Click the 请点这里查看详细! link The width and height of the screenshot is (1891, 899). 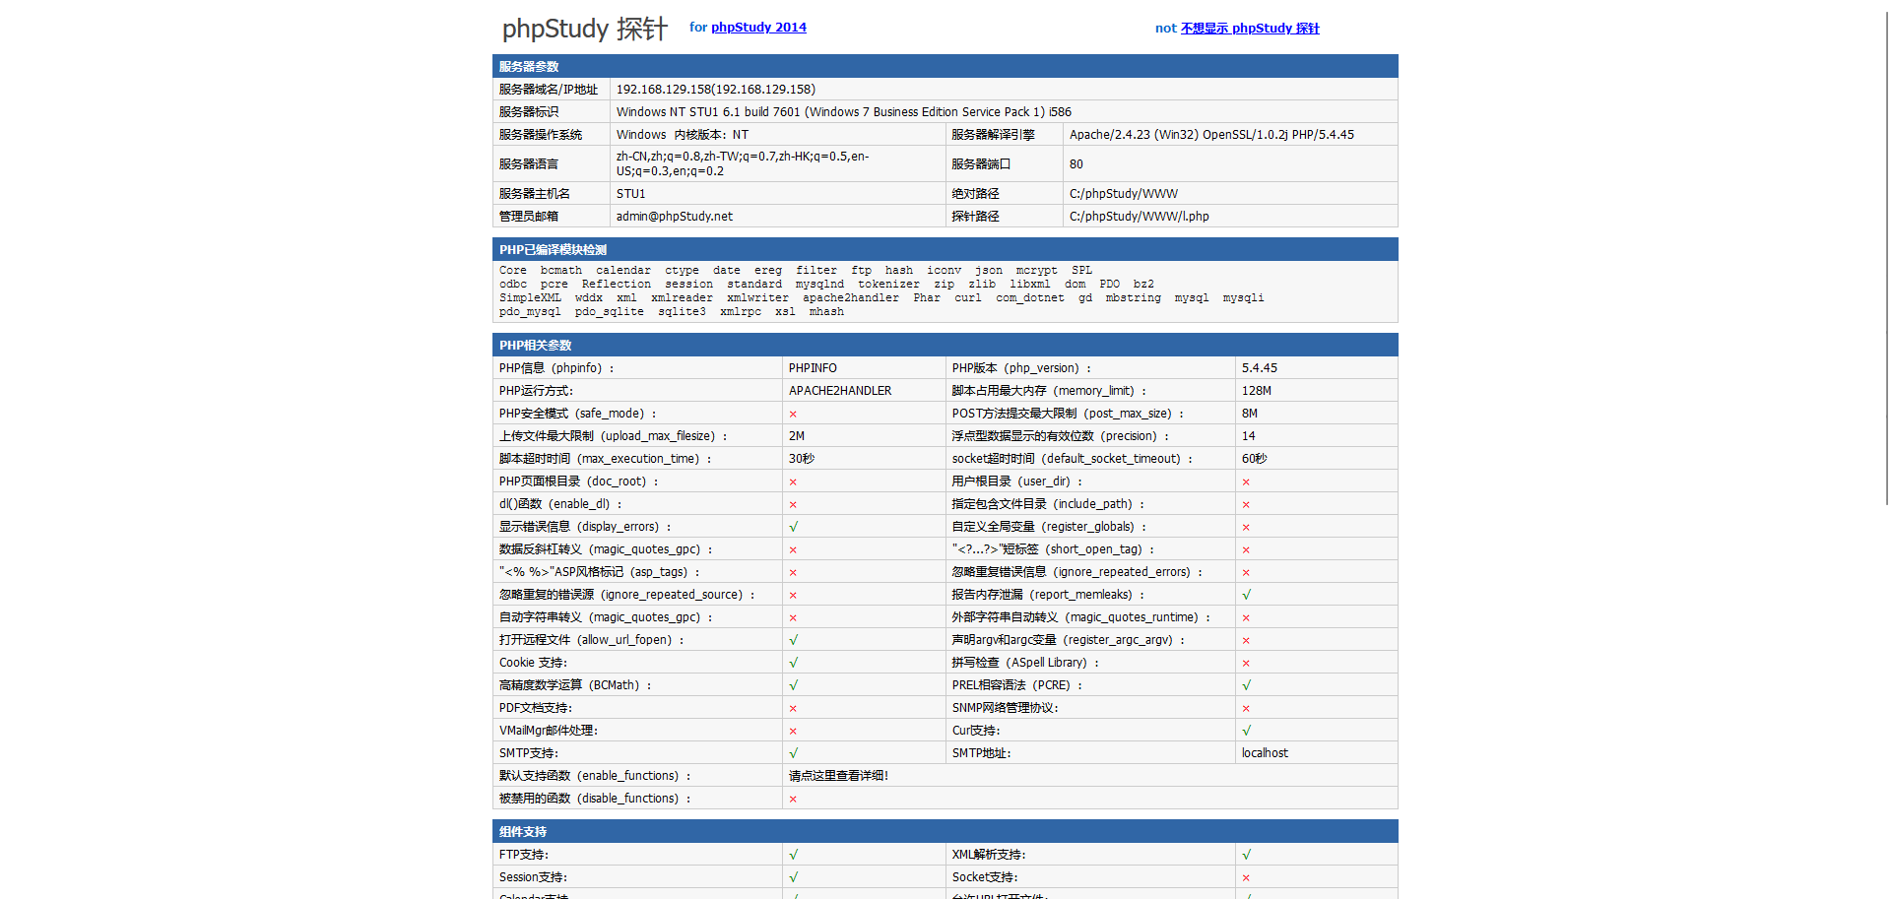tap(838, 776)
